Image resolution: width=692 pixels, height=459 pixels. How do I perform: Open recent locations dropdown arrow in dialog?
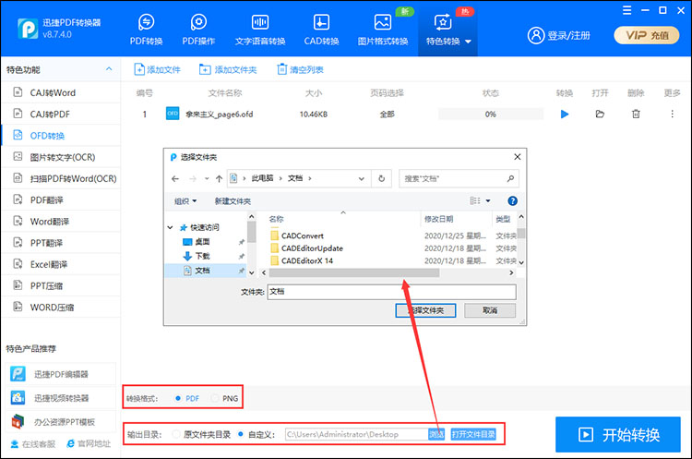(207, 179)
